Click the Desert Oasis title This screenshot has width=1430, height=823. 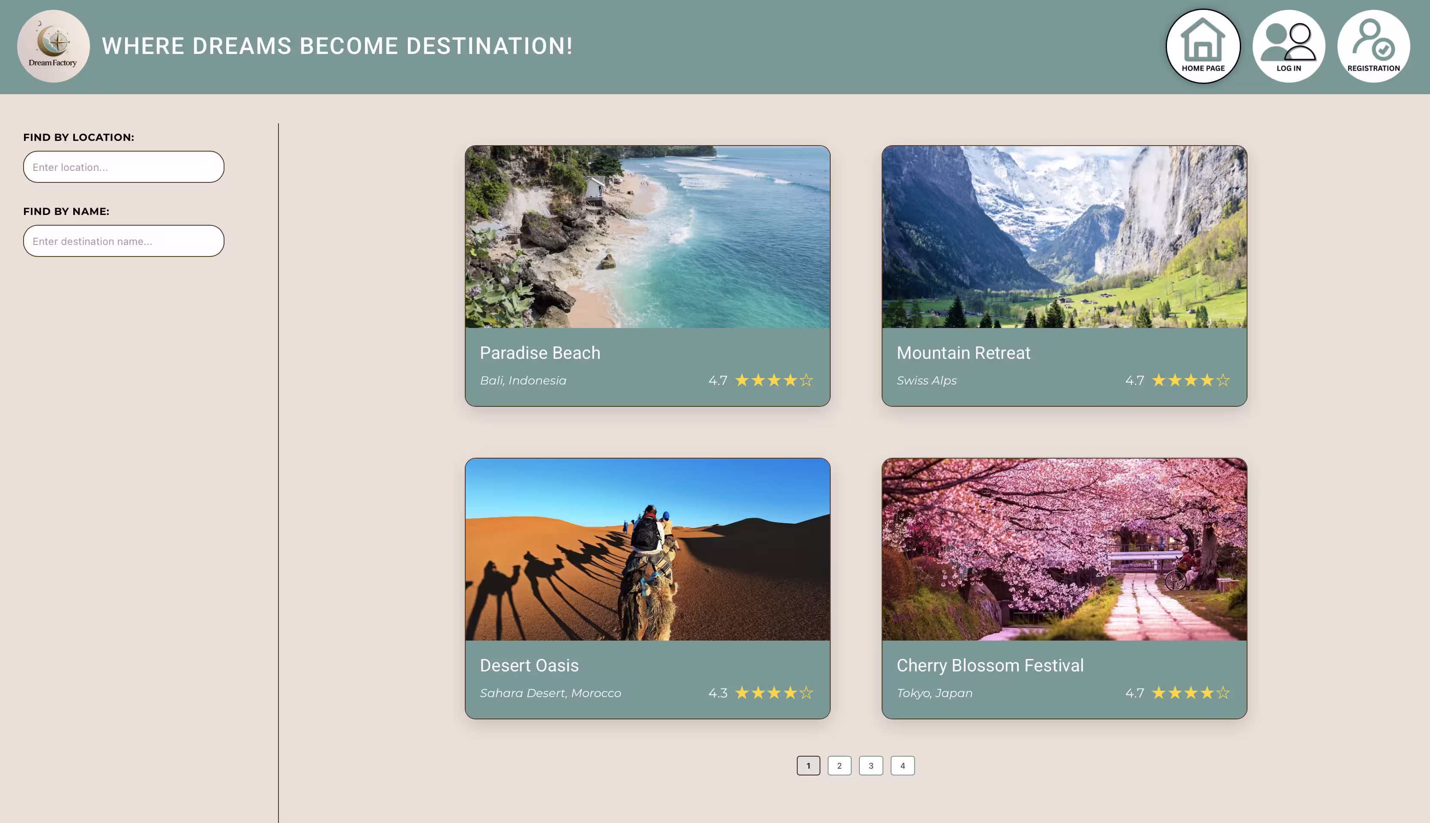click(529, 665)
